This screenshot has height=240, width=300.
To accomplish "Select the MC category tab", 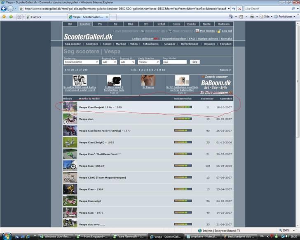I will (100, 24).
